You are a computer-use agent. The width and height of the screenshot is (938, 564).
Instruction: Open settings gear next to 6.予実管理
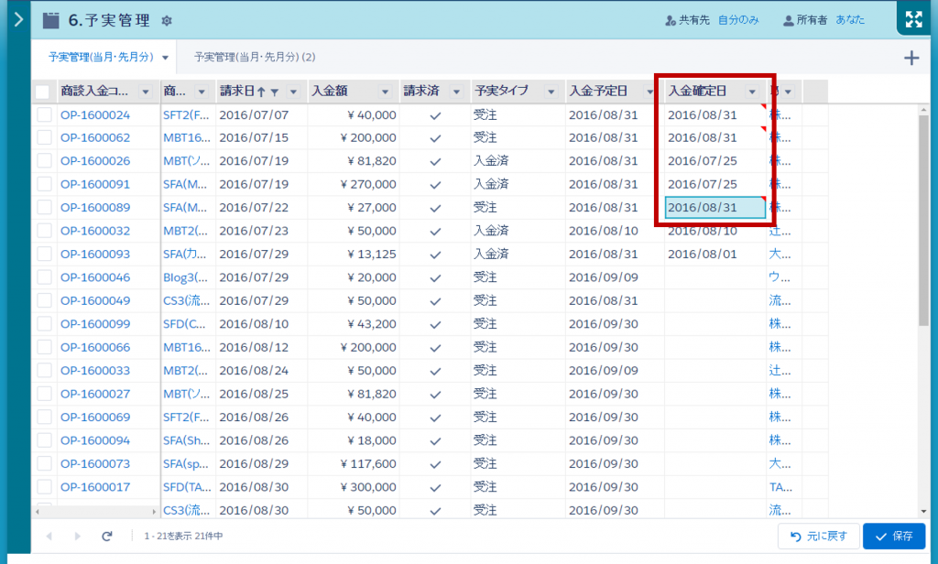coord(167,21)
